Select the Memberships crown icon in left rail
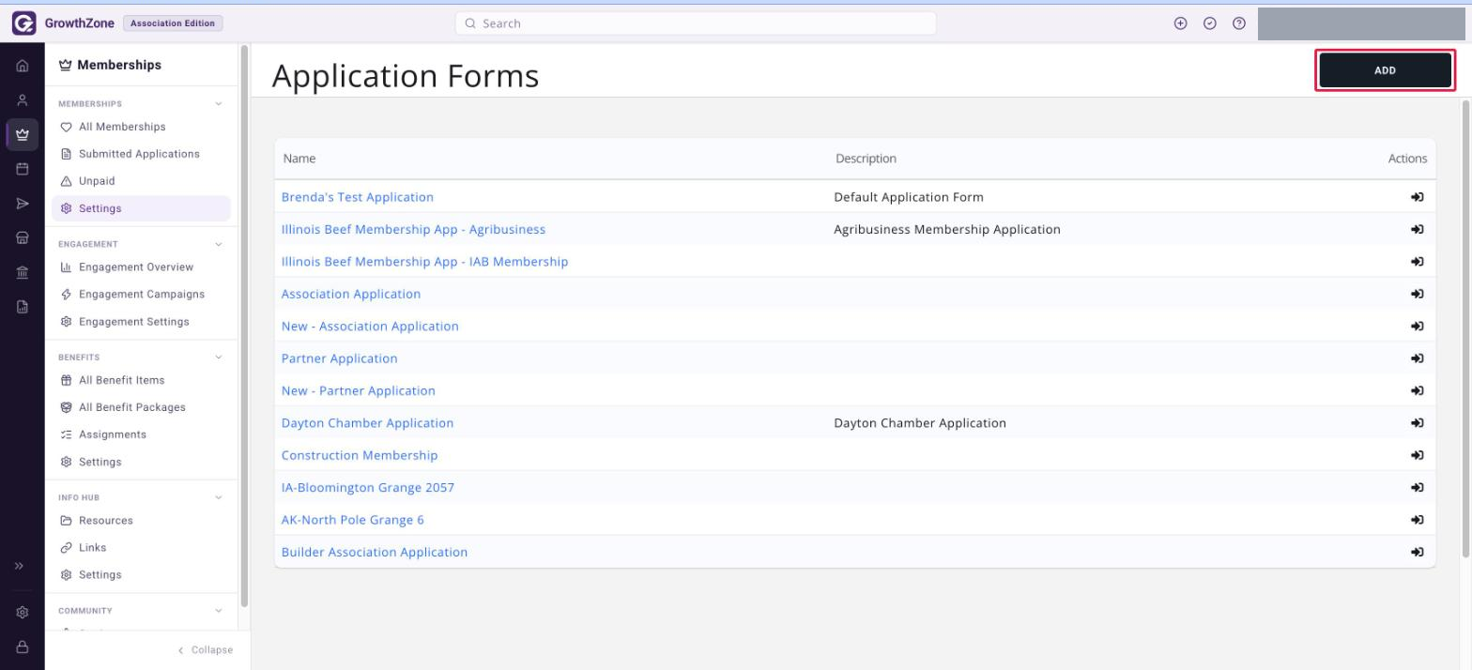 (23, 135)
